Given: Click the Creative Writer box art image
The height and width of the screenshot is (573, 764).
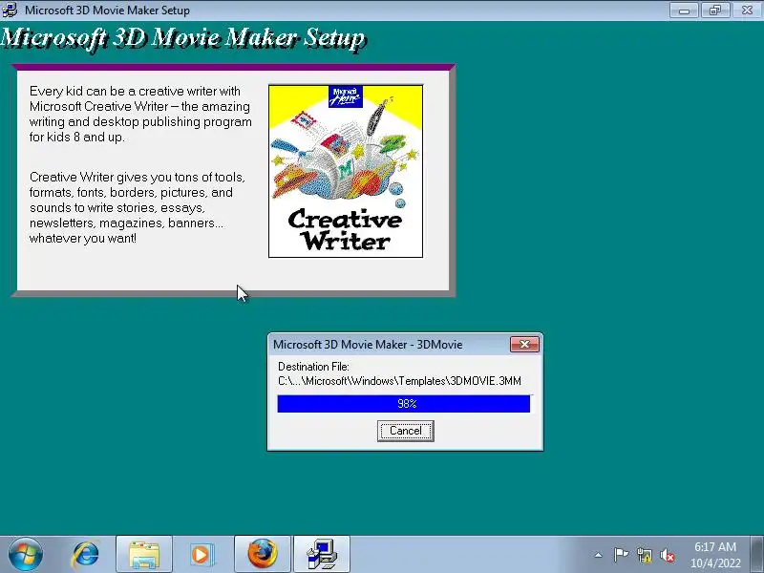Looking at the screenshot, I should [x=346, y=171].
